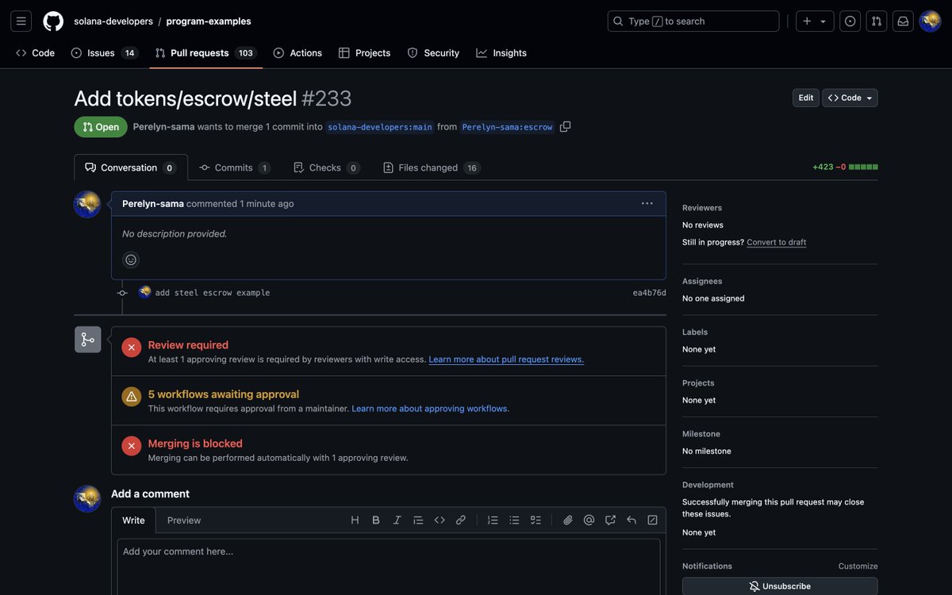Click the diffstat +423 −0 indicator
The image size is (952, 595).
pos(845,167)
